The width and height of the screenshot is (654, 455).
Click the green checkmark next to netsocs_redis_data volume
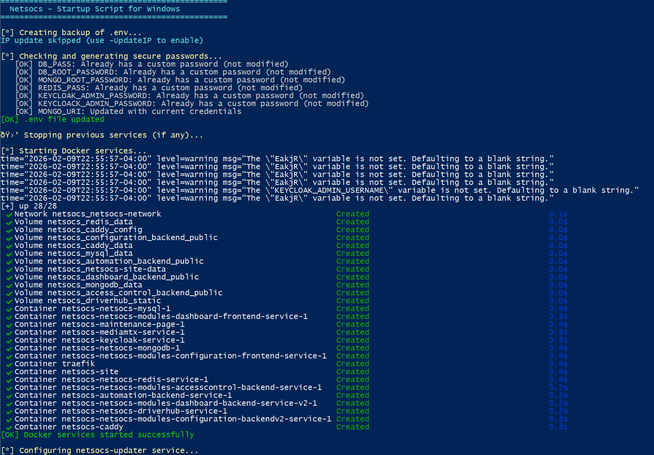pos(9,222)
